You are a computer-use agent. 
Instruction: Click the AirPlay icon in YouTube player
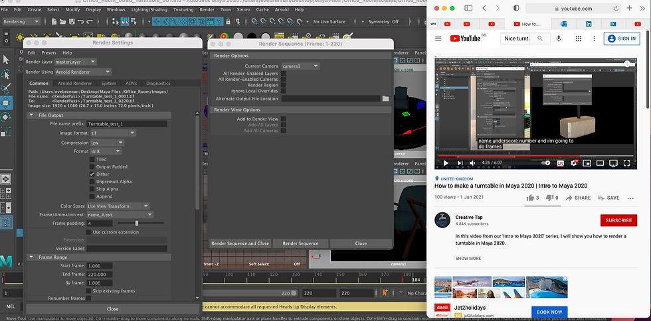(614, 163)
